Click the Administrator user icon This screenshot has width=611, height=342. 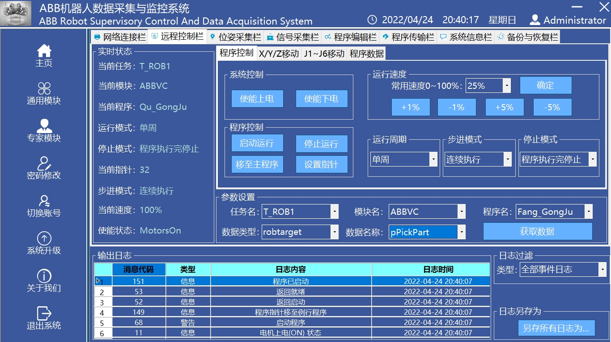[x=535, y=20]
